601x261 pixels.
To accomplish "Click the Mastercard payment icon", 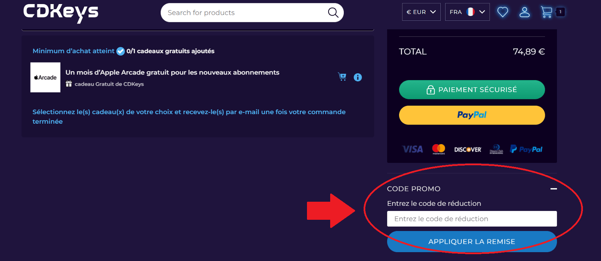I will [x=439, y=149].
